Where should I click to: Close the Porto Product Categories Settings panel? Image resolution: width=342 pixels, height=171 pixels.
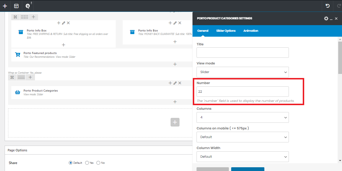[337, 18]
